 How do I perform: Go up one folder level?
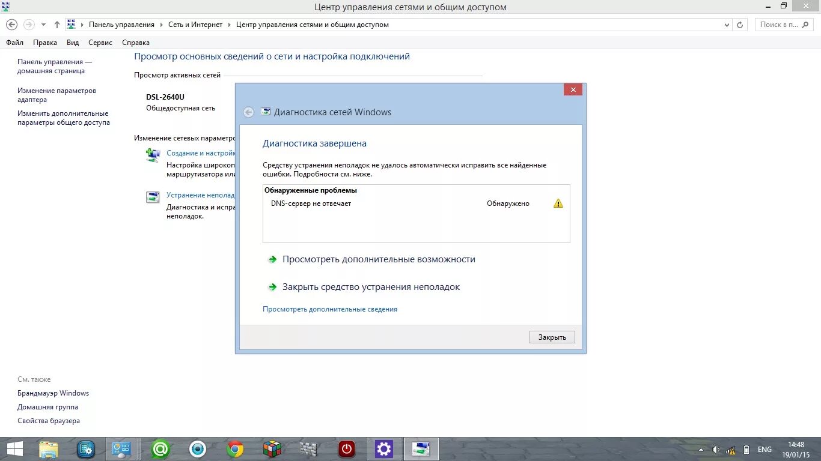click(57, 25)
